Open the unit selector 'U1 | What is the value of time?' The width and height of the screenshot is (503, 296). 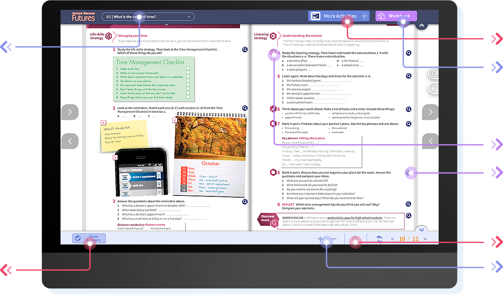coord(147,17)
